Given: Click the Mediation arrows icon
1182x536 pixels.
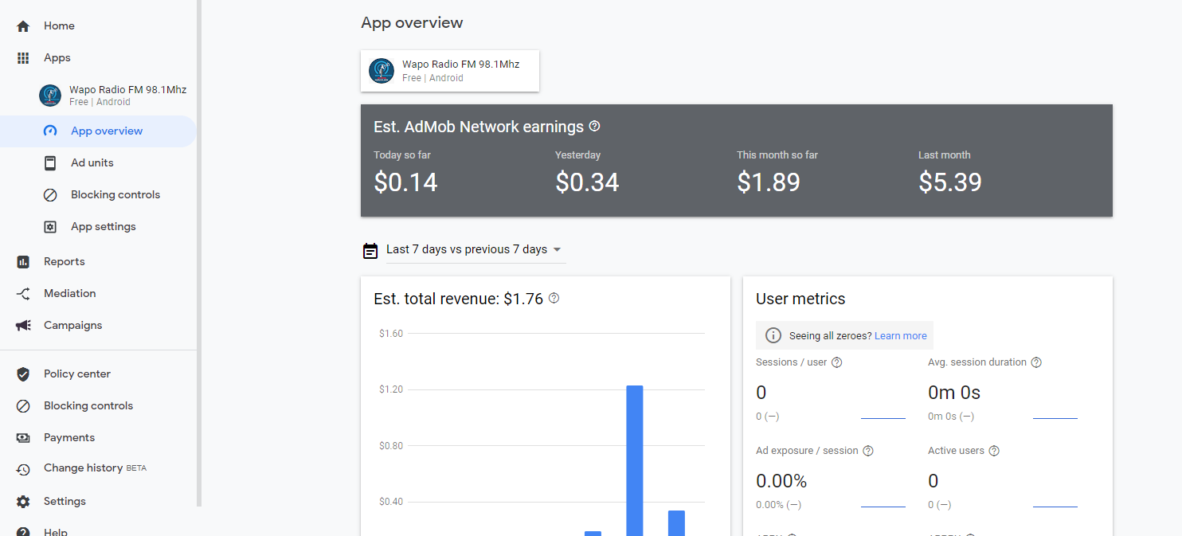Looking at the screenshot, I should coord(23,294).
